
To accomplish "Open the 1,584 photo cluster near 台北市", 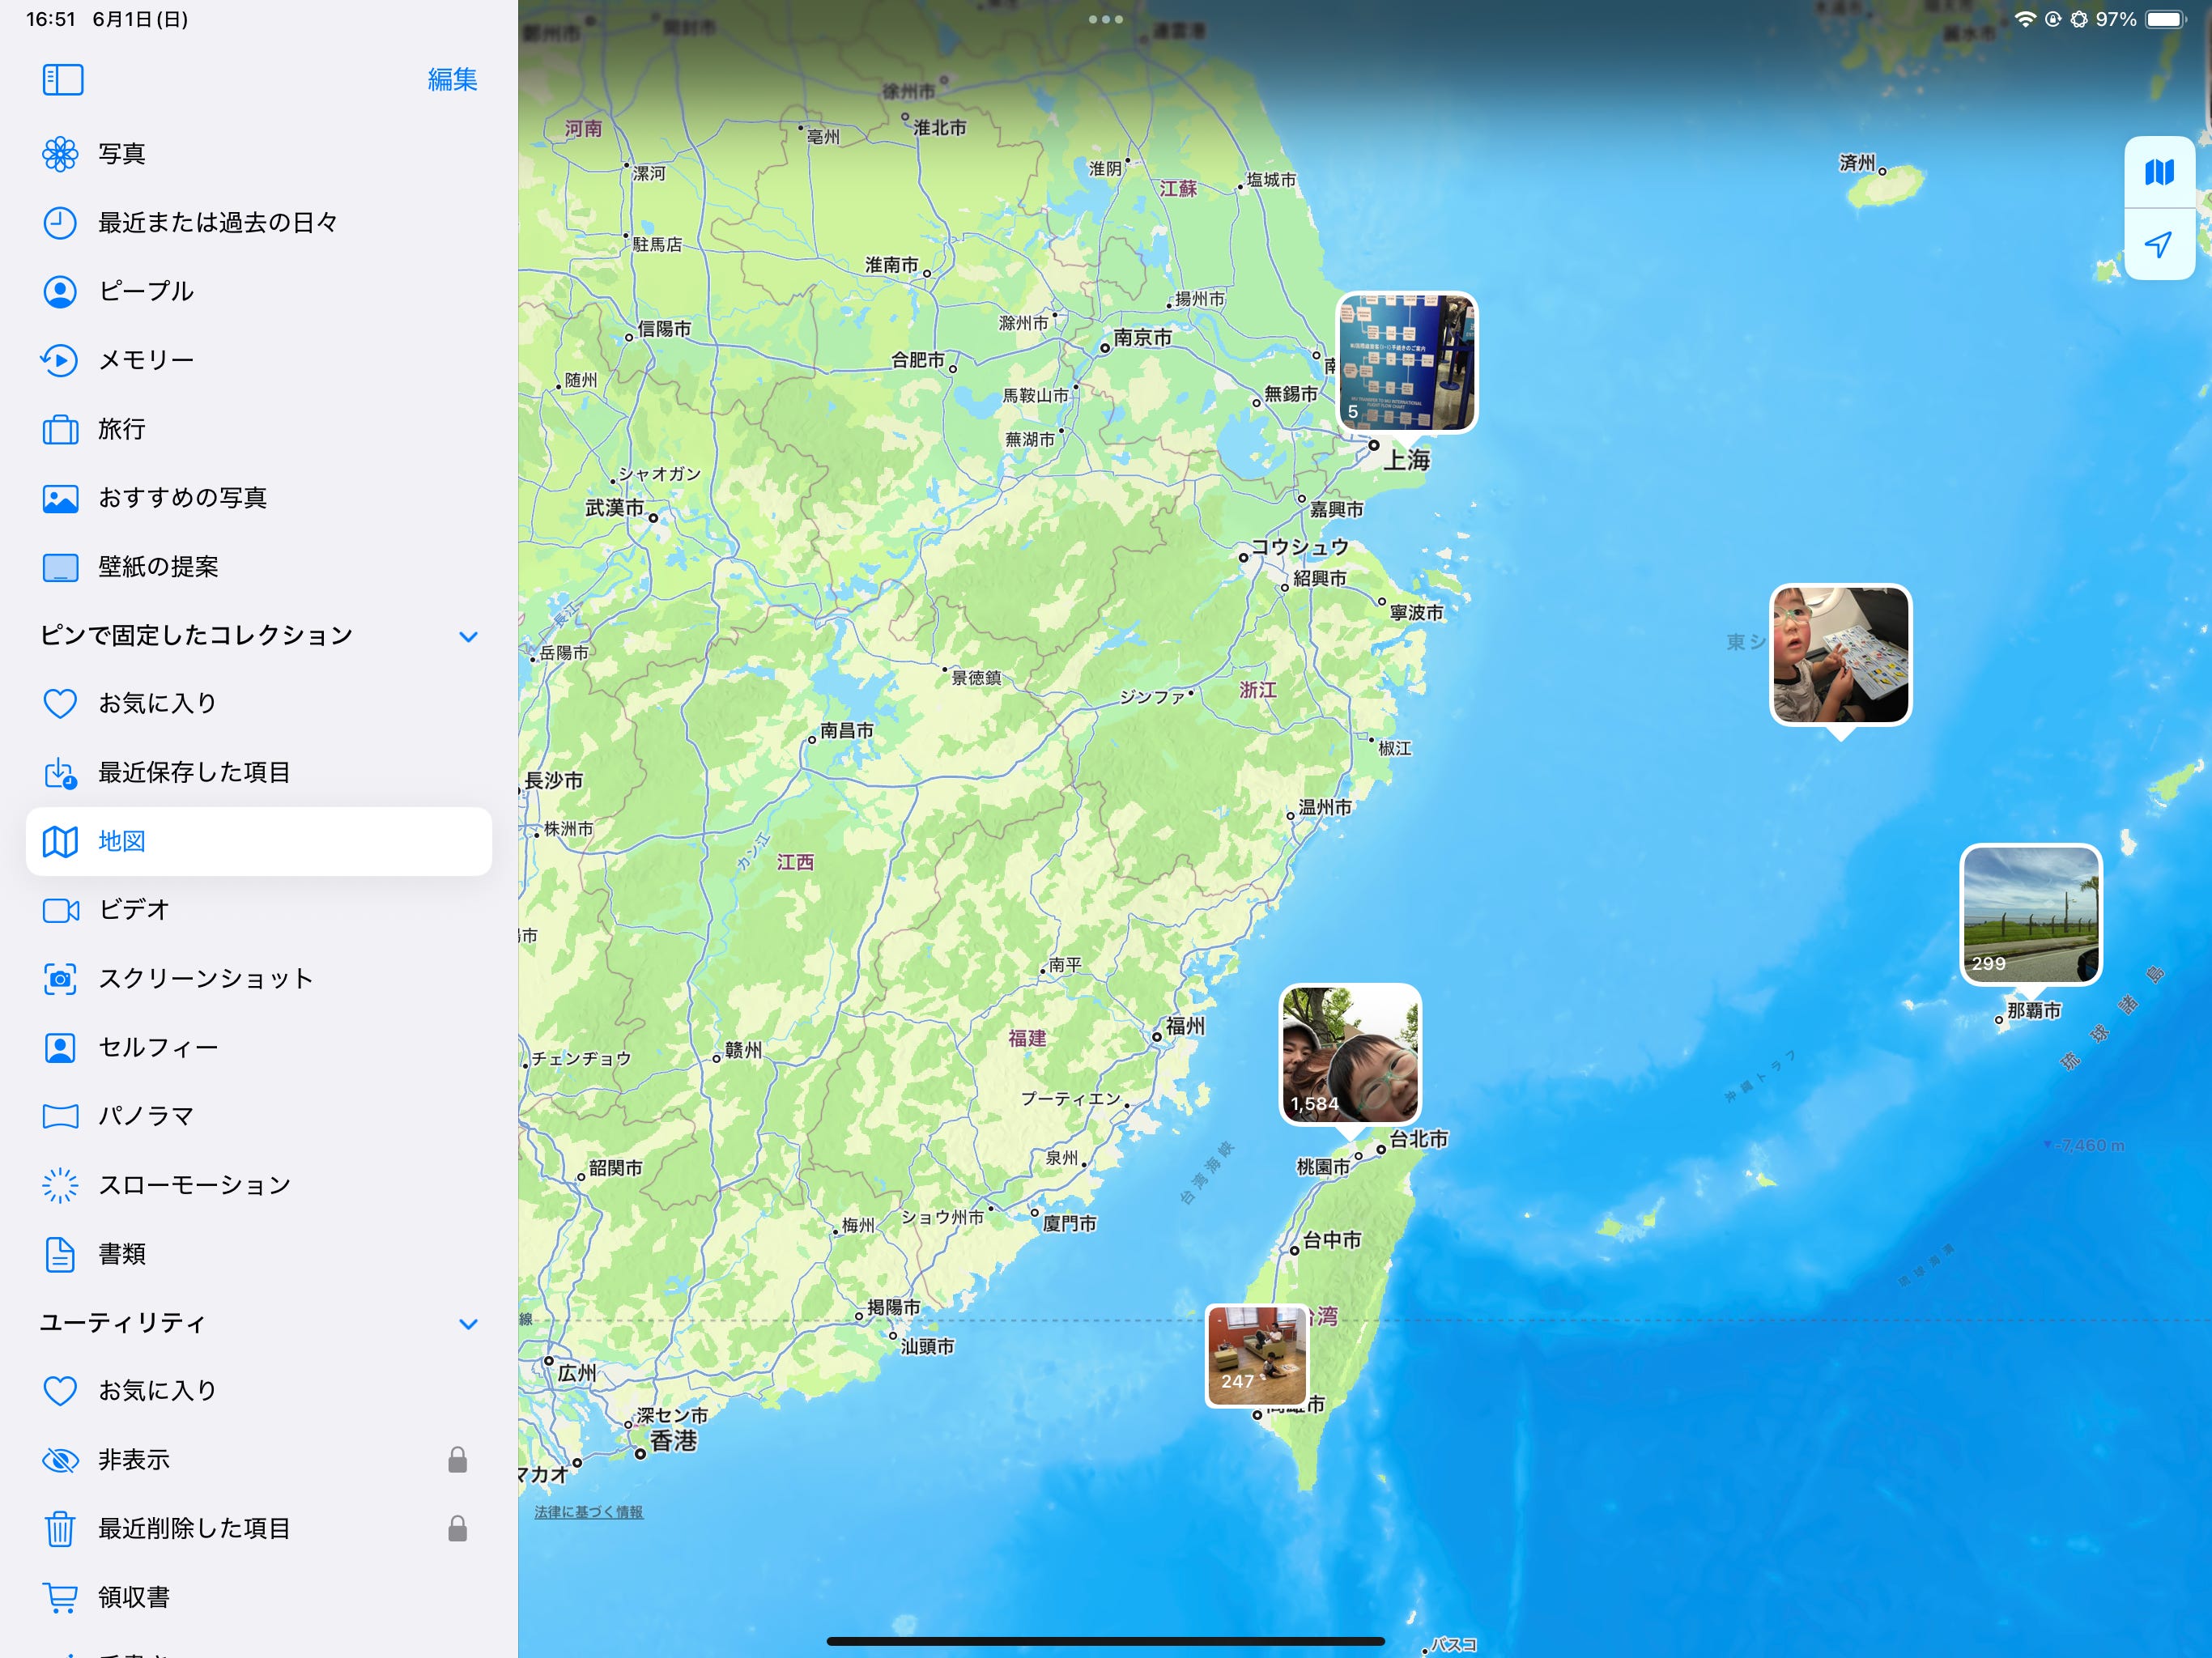I will (x=1350, y=1054).
